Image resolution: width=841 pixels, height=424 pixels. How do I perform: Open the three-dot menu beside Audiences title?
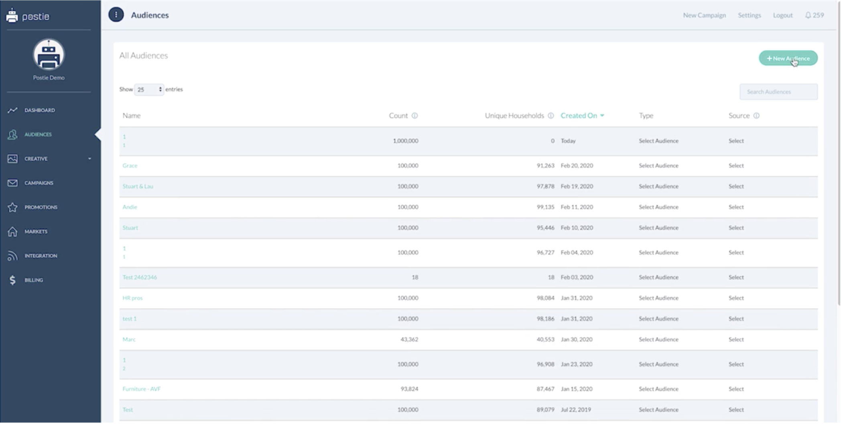click(x=116, y=15)
